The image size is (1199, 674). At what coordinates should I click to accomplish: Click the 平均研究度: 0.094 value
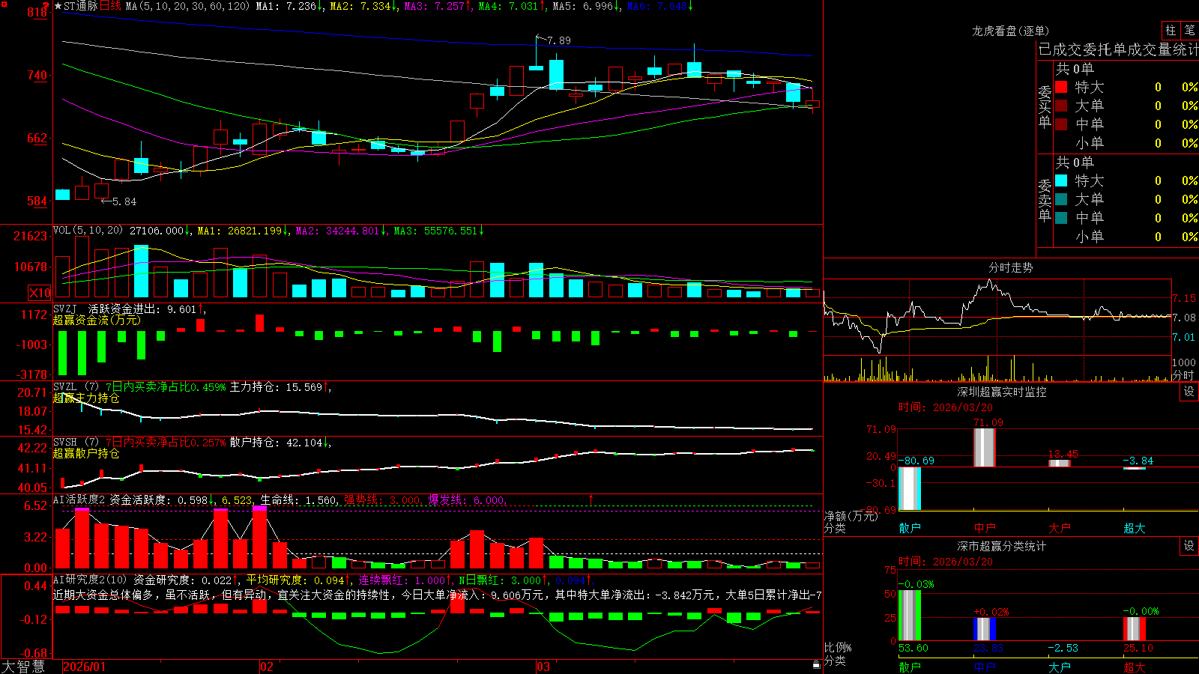(295, 580)
